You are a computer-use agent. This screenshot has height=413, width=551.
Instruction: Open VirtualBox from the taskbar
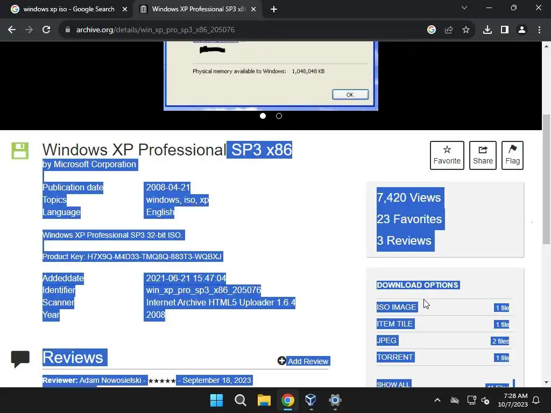pyautogui.click(x=311, y=400)
